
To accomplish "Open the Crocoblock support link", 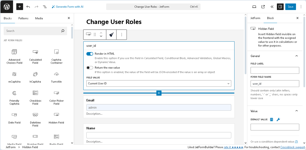I will [292, 147].
